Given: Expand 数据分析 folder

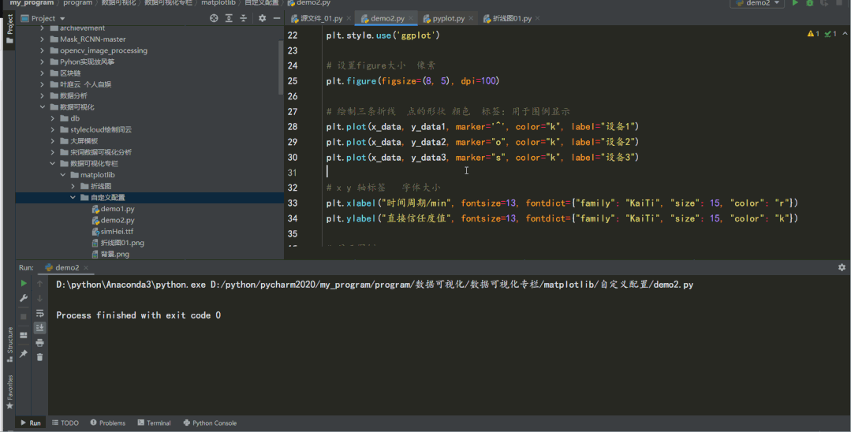Looking at the screenshot, I should pyautogui.click(x=43, y=95).
